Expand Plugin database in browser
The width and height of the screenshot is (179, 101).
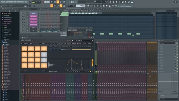8,17
